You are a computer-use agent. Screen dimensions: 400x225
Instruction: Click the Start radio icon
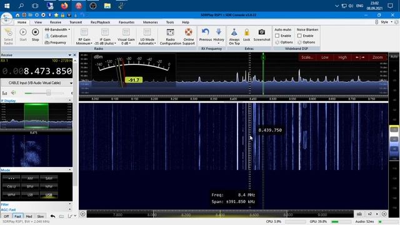point(23,32)
